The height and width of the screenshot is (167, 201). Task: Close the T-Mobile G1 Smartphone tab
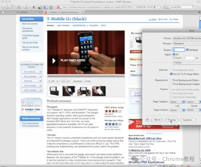click(x=83, y=12)
